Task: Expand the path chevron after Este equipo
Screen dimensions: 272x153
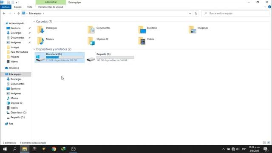Action: [x=43, y=13]
